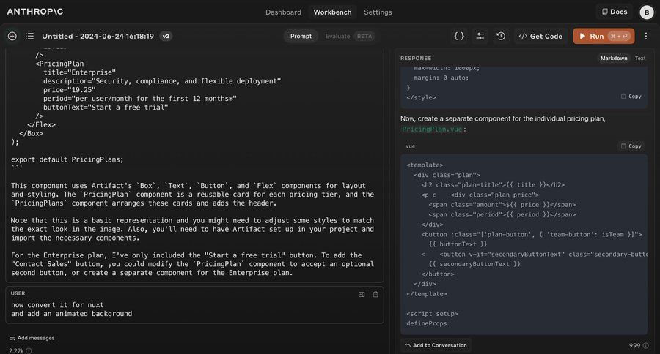Image resolution: width=660 pixels, height=354 pixels.
Task: Select the Workbench tab
Action: (332, 12)
